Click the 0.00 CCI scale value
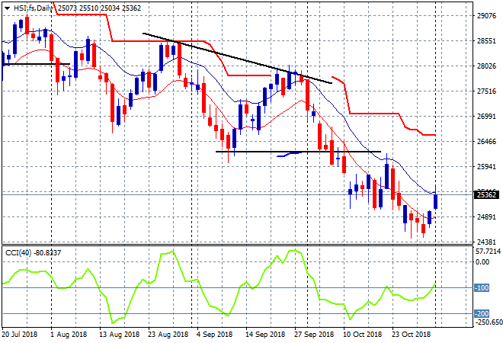 point(482,261)
